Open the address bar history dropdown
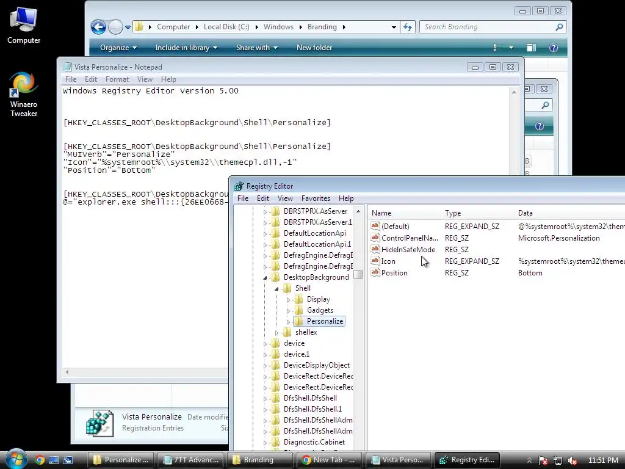 394,27
